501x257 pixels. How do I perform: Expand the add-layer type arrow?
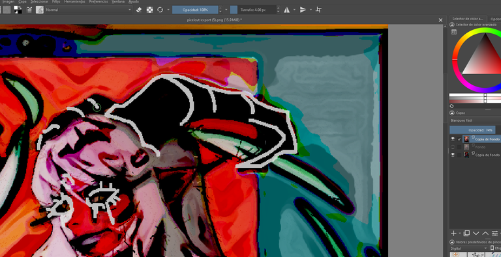click(x=459, y=234)
